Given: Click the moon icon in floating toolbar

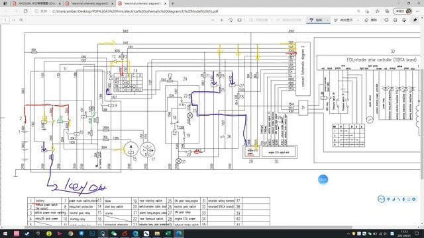Looking at the screenshot, I should click(x=394, y=199).
